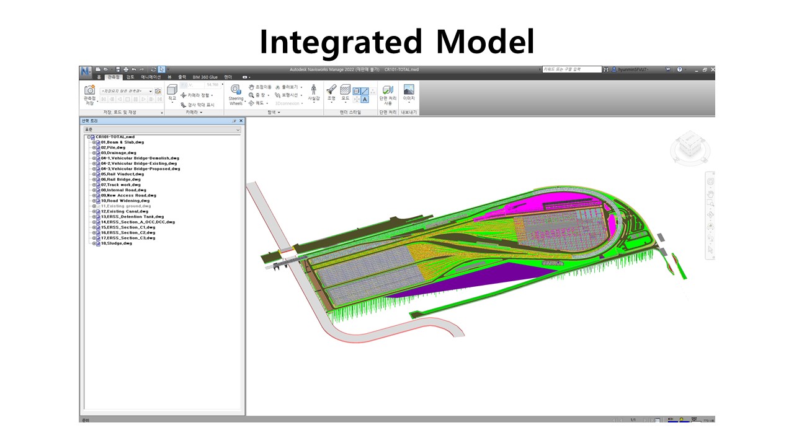Switch to the 애니메이션 ribbon tab
This screenshot has width=794, height=446.
coord(151,77)
